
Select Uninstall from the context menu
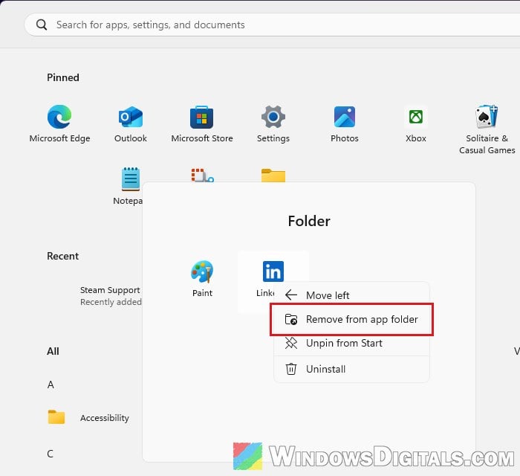click(351, 369)
